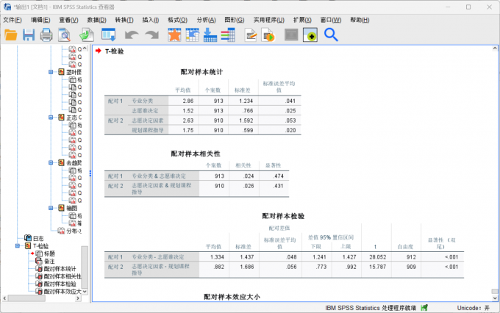Screen dimensions: 500x313
Task: Open a file with the folder icon
Action: [11, 35]
